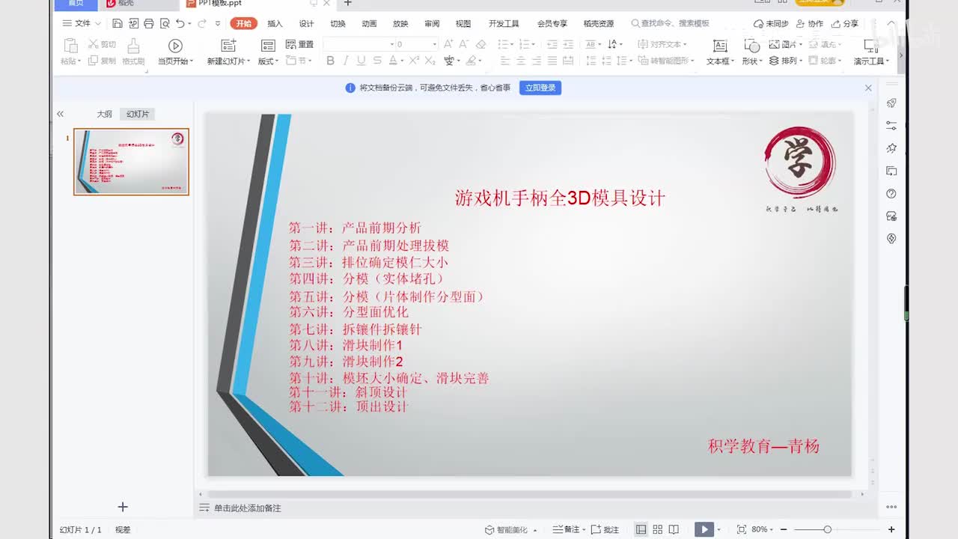
Task: Open the font size dropdown
Action: pyautogui.click(x=434, y=44)
